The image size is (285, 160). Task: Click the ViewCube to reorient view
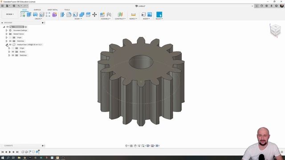[275, 30]
